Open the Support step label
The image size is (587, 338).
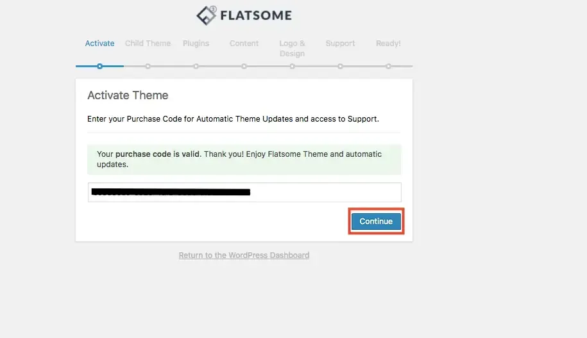pos(340,44)
